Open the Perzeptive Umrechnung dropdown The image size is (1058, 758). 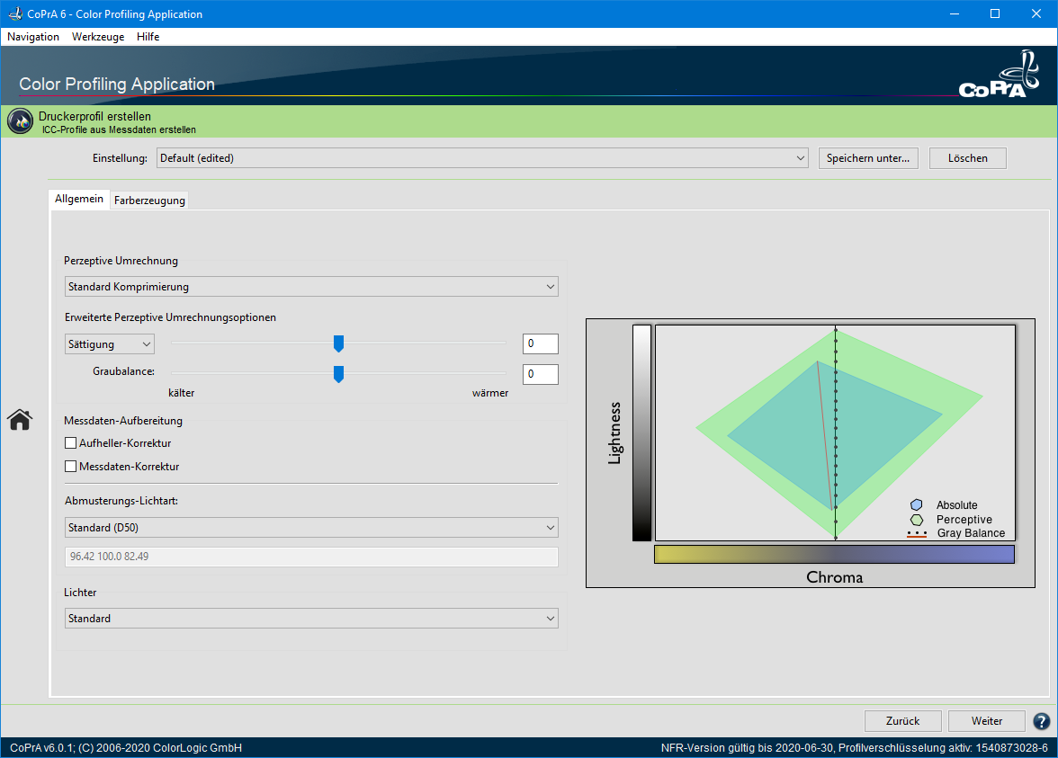tap(311, 287)
